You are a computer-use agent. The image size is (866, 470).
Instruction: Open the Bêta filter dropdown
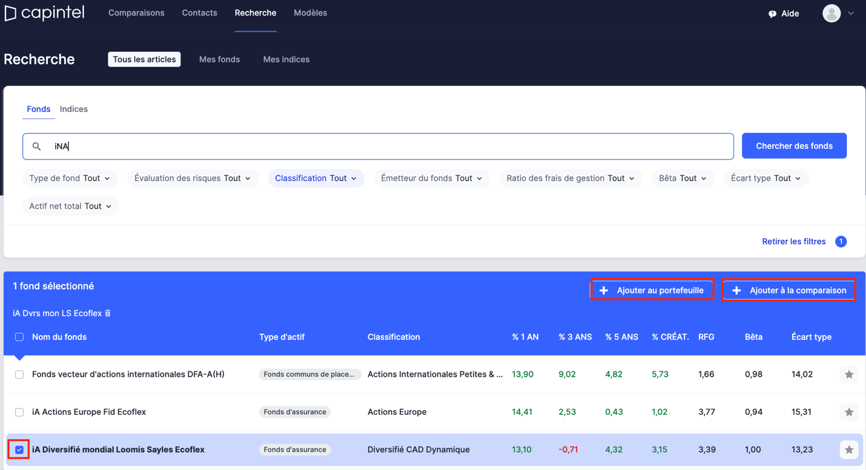[x=683, y=178]
